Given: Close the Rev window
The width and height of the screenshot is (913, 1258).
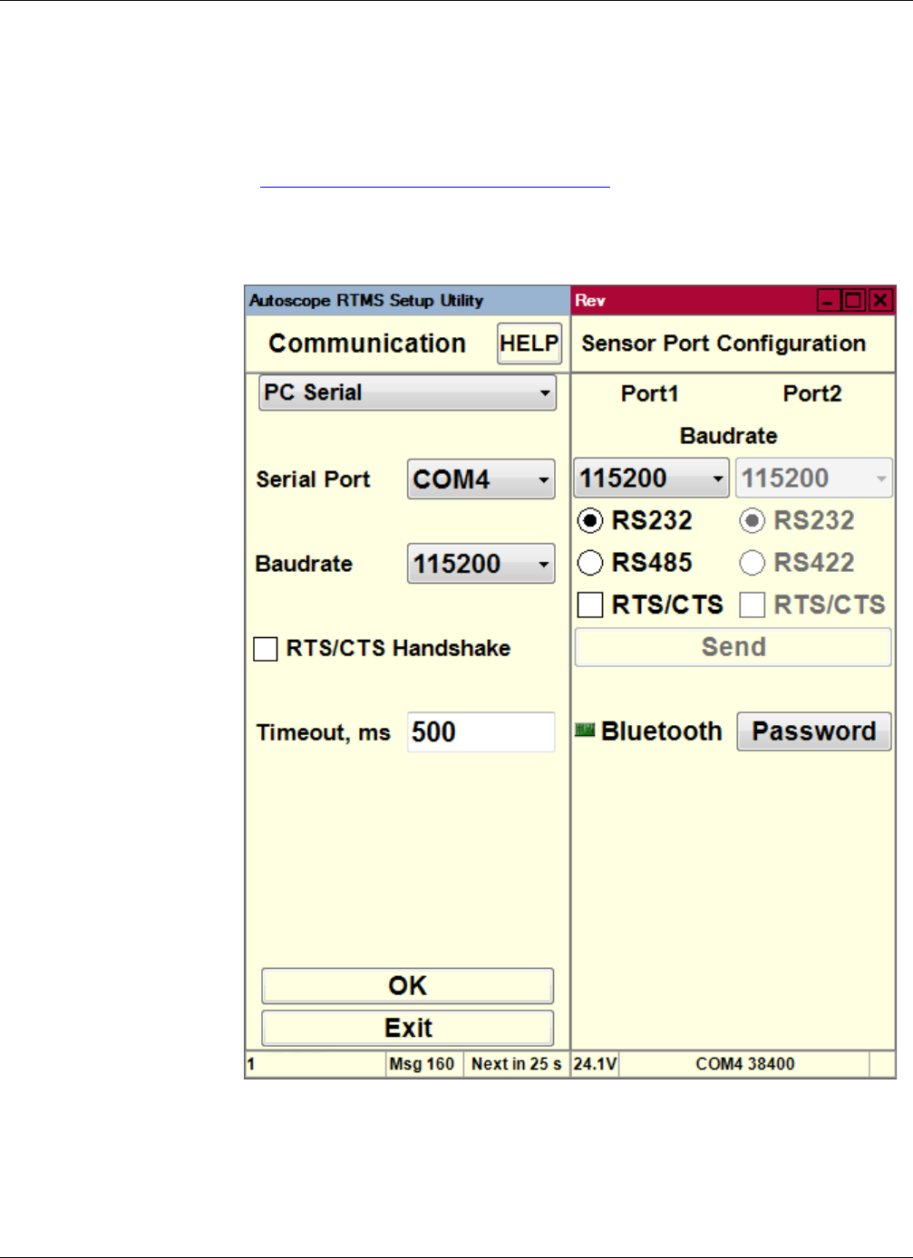Looking at the screenshot, I should tap(880, 300).
